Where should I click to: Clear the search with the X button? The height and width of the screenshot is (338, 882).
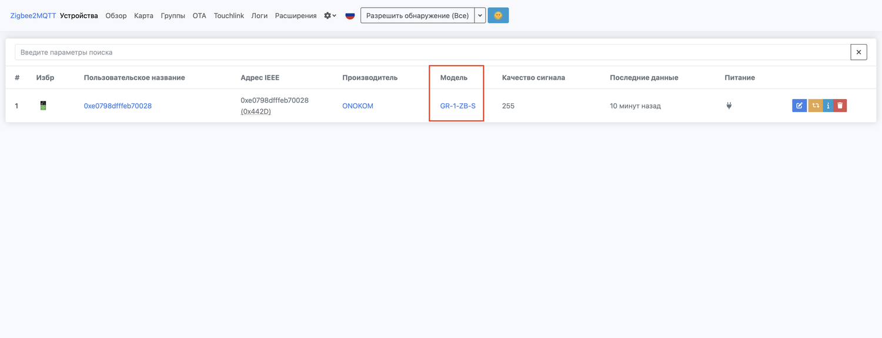[858, 52]
